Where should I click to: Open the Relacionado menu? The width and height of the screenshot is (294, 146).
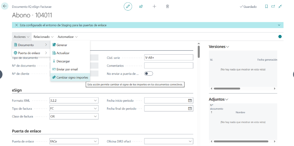pyautogui.click(x=43, y=37)
